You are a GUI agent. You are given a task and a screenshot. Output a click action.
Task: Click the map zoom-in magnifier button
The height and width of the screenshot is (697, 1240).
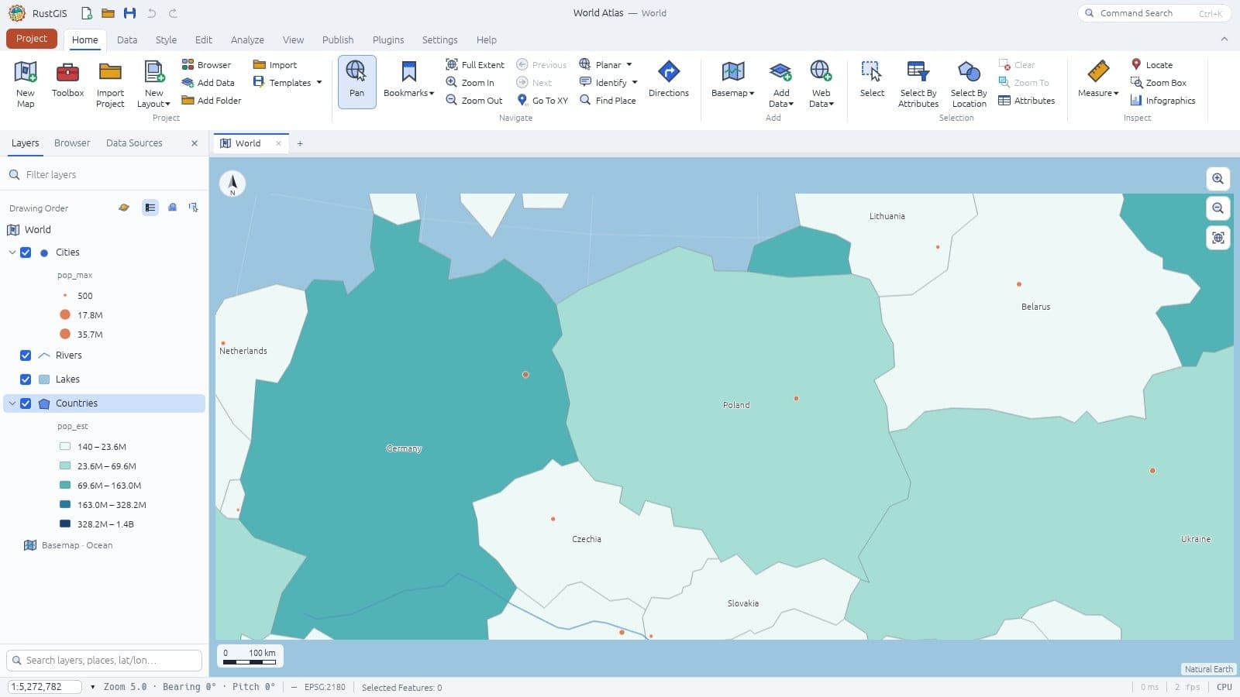(x=1218, y=179)
